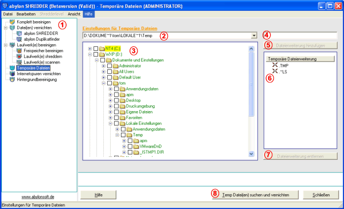Click the Freispeicher bereinigen icon
The image size is (344, 209).
coord(19,51)
